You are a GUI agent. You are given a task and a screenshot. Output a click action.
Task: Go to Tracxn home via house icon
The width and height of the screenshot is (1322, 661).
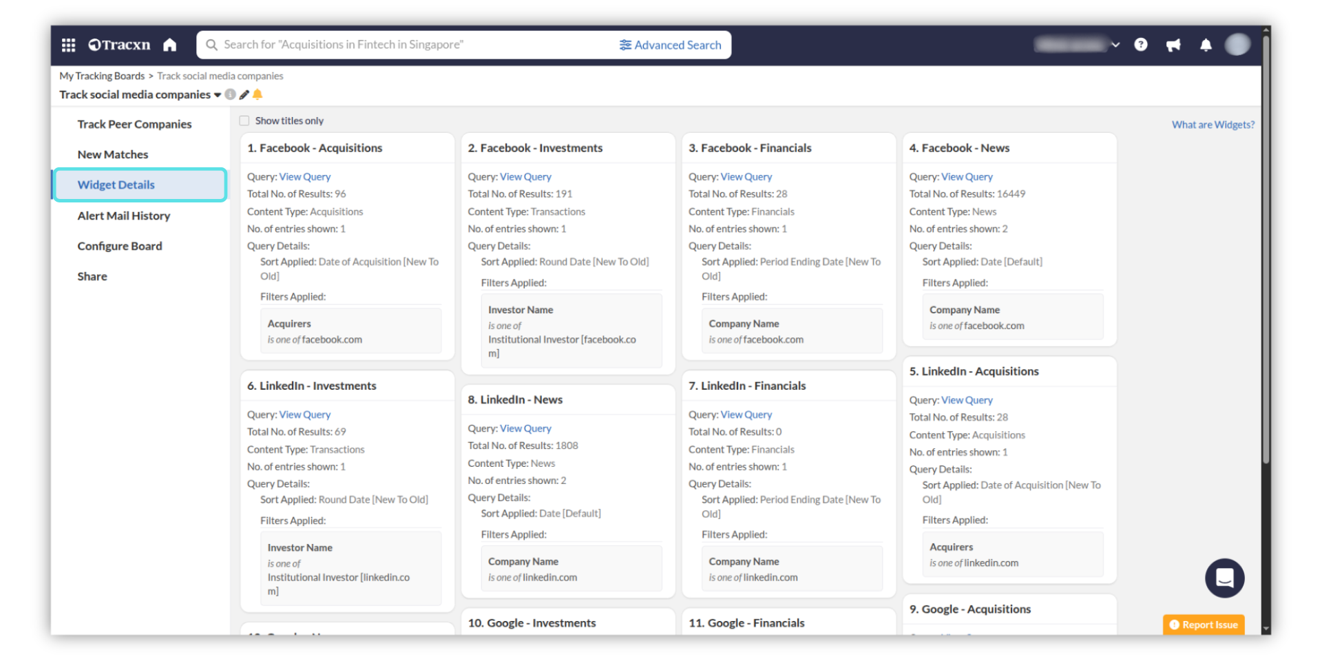tap(169, 45)
